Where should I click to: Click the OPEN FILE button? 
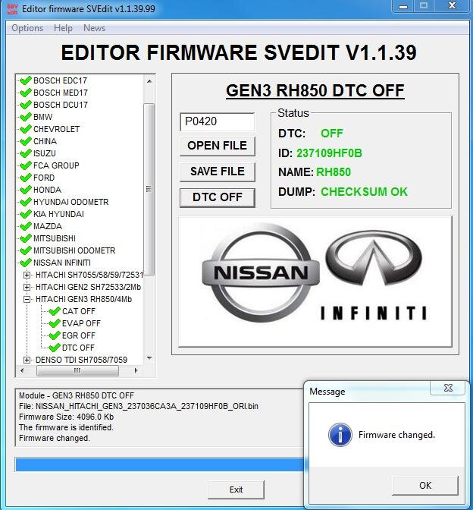tap(218, 146)
